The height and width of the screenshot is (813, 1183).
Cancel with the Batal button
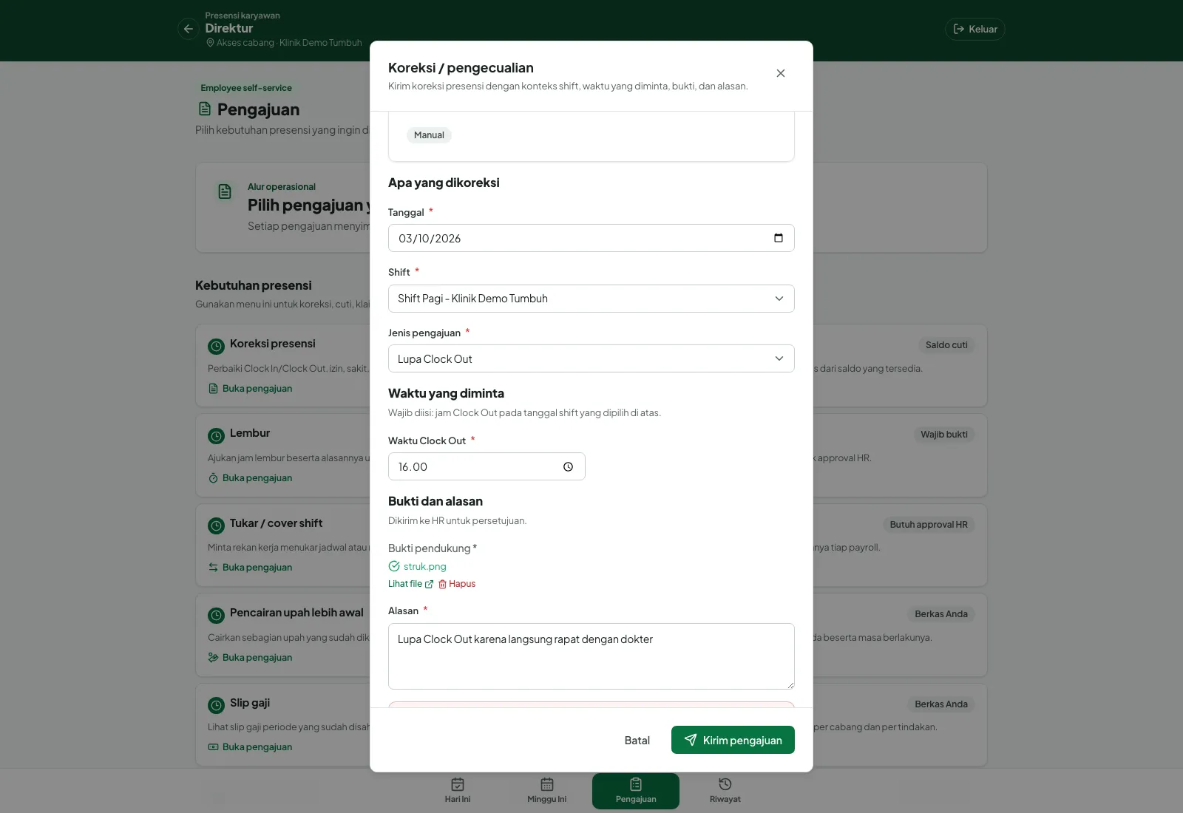(x=637, y=740)
